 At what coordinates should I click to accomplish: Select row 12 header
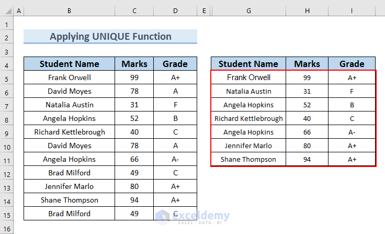point(7,174)
